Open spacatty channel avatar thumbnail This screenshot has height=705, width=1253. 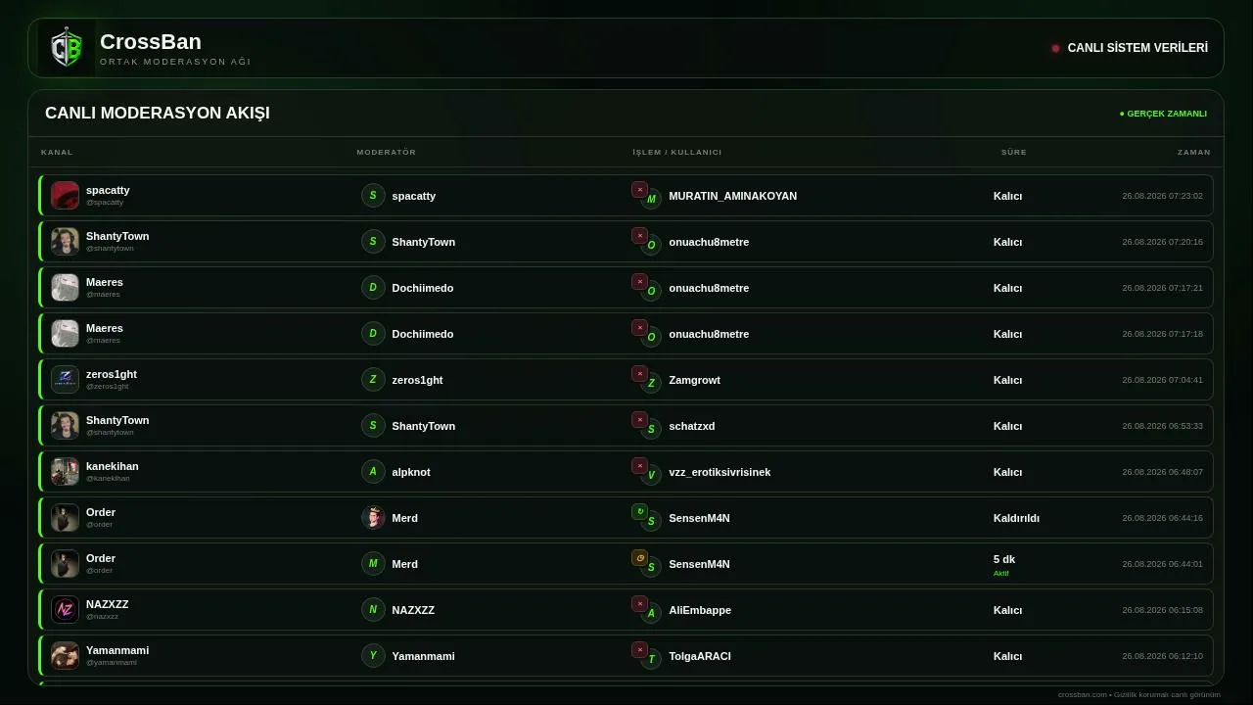[x=65, y=195]
